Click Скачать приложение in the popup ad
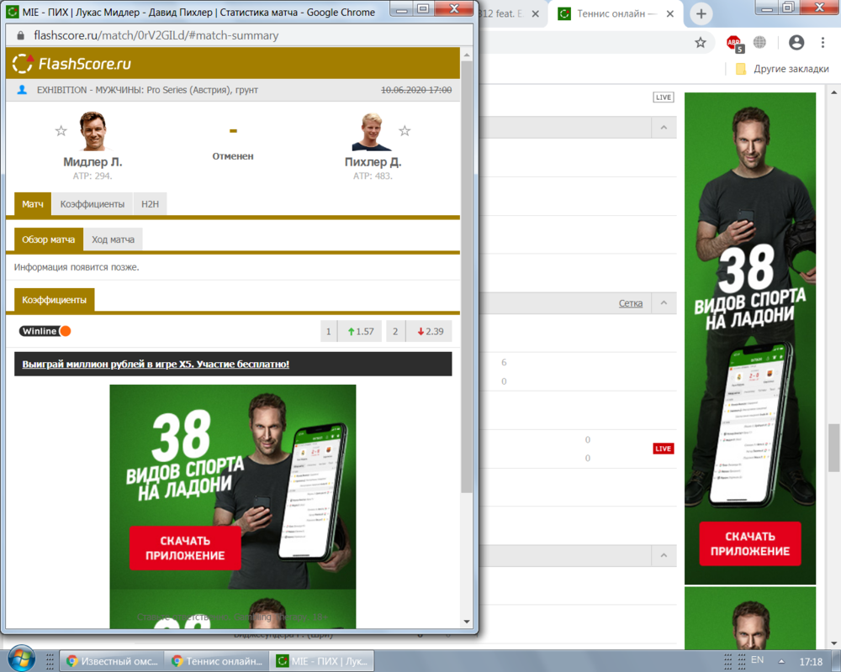 click(x=185, y=549)
